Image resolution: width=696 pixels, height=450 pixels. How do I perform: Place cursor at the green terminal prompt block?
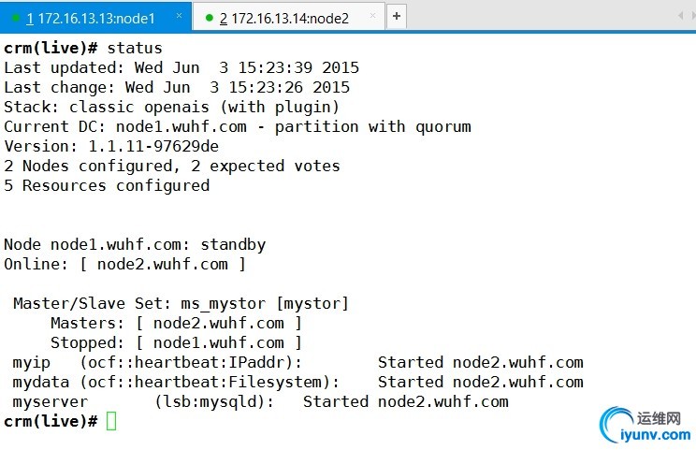111,421
